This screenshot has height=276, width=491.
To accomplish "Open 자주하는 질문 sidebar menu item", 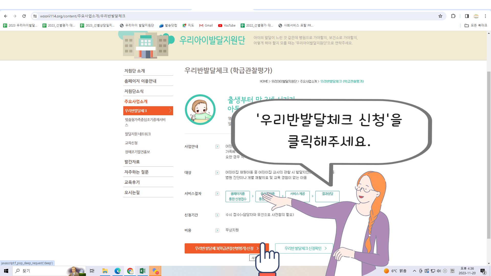I will [136, 172].
